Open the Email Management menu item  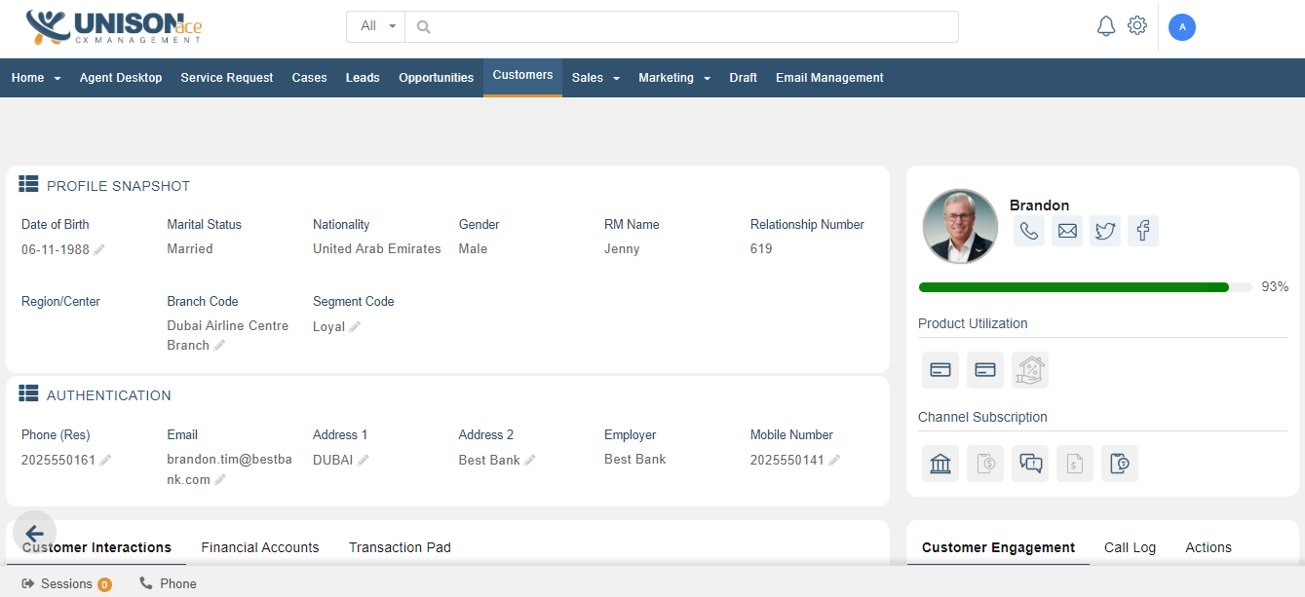(828, 76)
